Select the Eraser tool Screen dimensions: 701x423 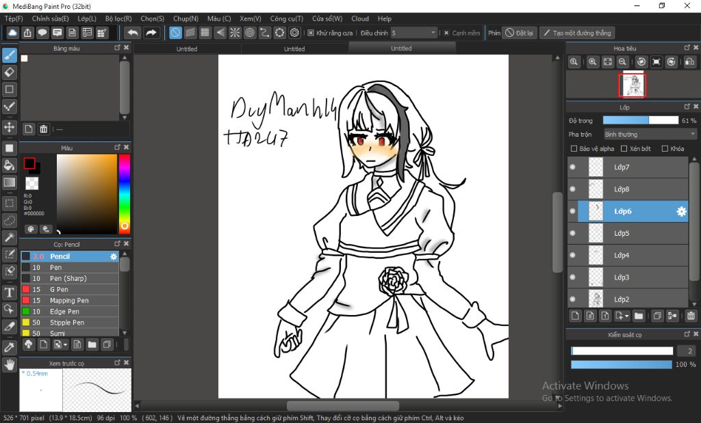[10, 72]
